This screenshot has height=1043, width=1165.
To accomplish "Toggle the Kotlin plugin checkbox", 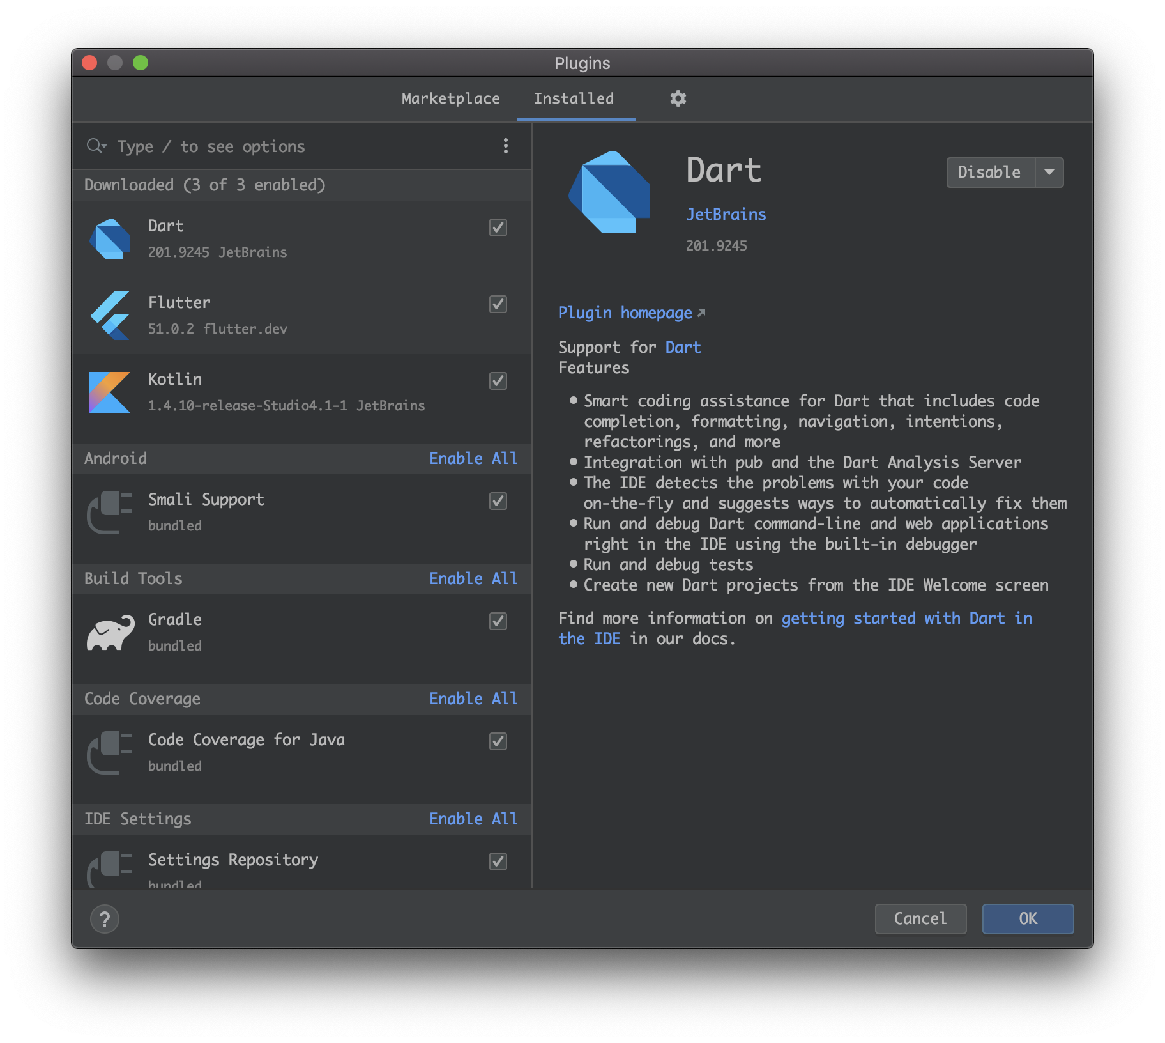I will (498, 381).
